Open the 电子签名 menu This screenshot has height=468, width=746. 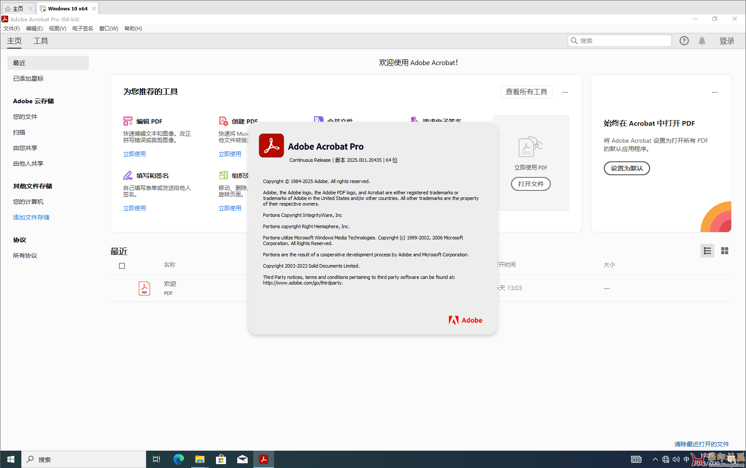pos(82,29)
